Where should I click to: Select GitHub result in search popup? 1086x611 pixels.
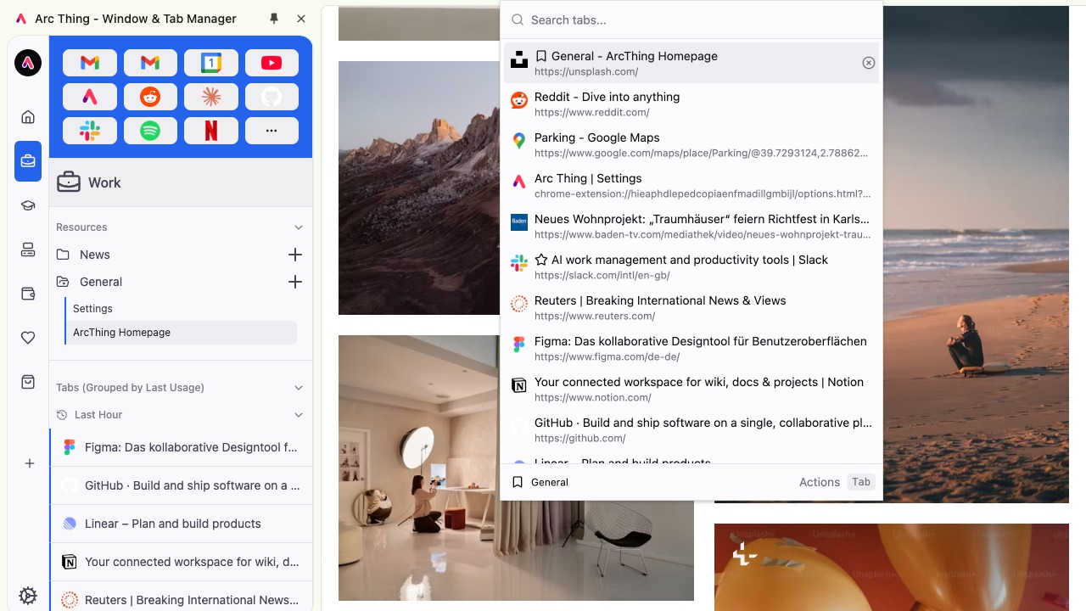pyautogui.click(x=691, y=429)
